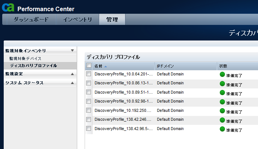
Task: Click the DiscoveryProfile_10.0.86.13 name
Action: tap(124, 83)
